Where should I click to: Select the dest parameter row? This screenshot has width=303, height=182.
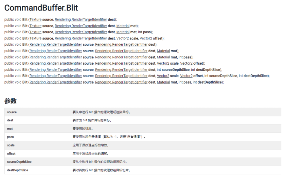click(143, 120)
